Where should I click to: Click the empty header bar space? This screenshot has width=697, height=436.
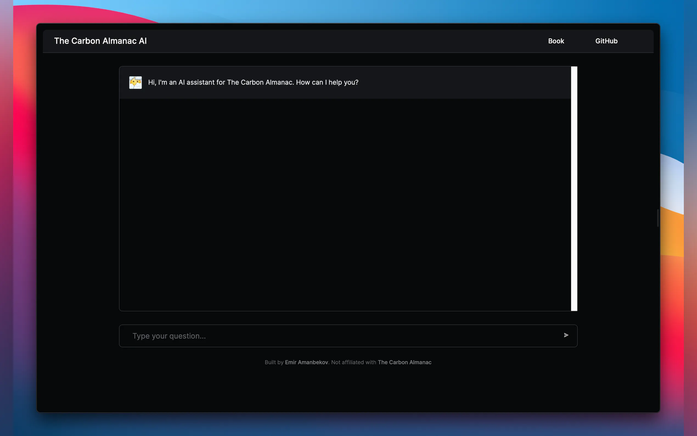[x=346, y=41]
